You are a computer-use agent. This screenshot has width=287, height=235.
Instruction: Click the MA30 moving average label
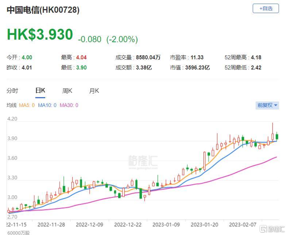click(x=69, y=105)
